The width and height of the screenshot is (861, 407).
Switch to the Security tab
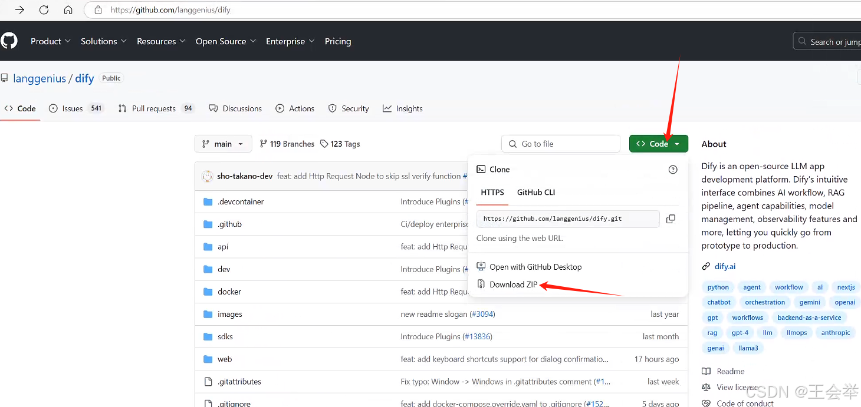[349, 108]
